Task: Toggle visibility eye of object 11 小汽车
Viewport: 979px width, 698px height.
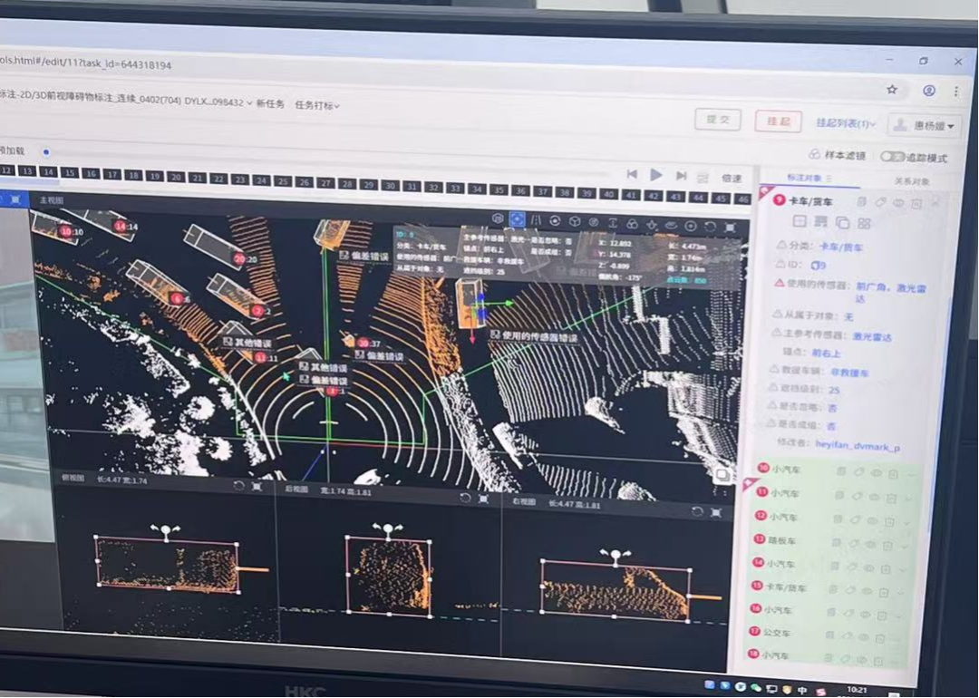Action: [x=874, y=497]
